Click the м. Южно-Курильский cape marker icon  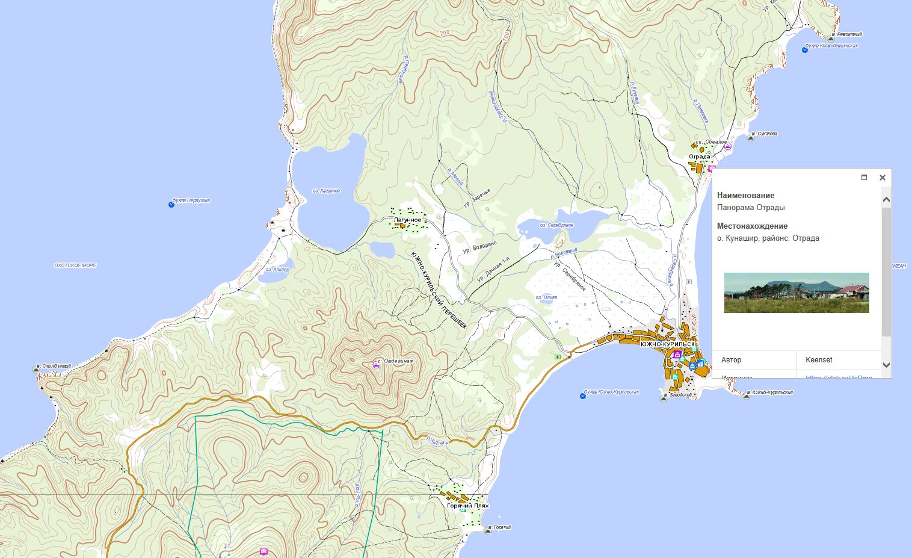748,397
